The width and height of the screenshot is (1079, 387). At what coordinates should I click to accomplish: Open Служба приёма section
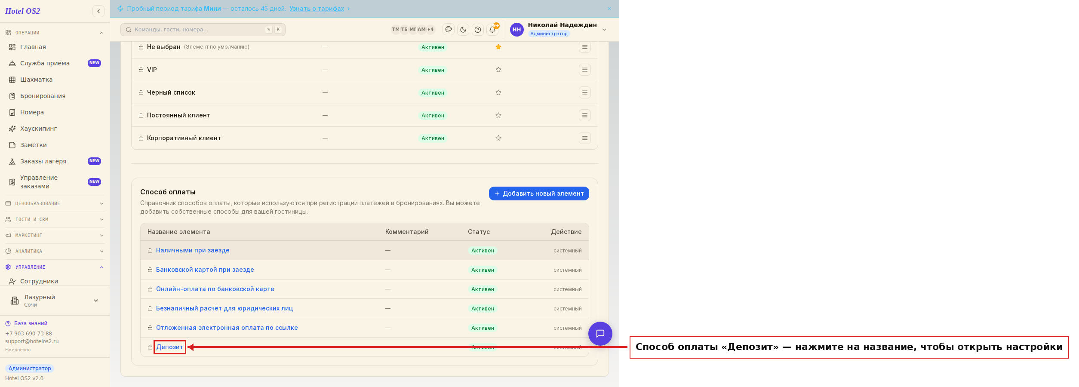(x=55, y=63)
